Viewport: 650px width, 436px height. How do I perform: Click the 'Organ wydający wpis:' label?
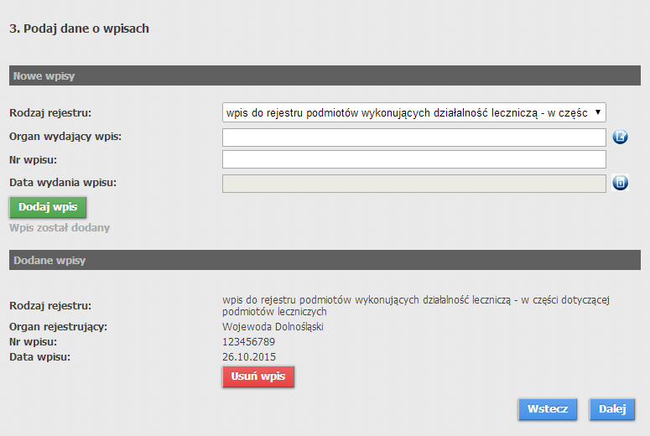point(65,137)
